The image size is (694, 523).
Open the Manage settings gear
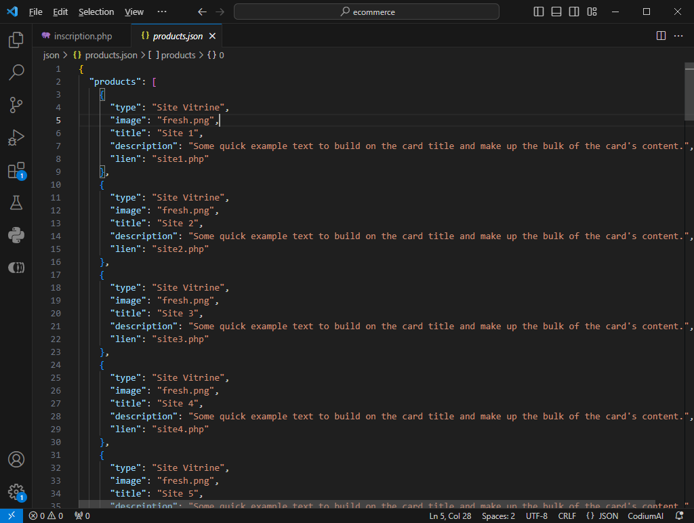(x=16, y=492)
